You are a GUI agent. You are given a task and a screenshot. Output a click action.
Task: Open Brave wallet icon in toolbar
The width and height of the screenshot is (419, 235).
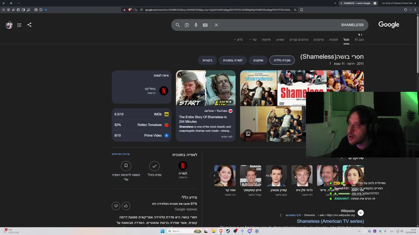pyautogui.click(x=18, y=10)
